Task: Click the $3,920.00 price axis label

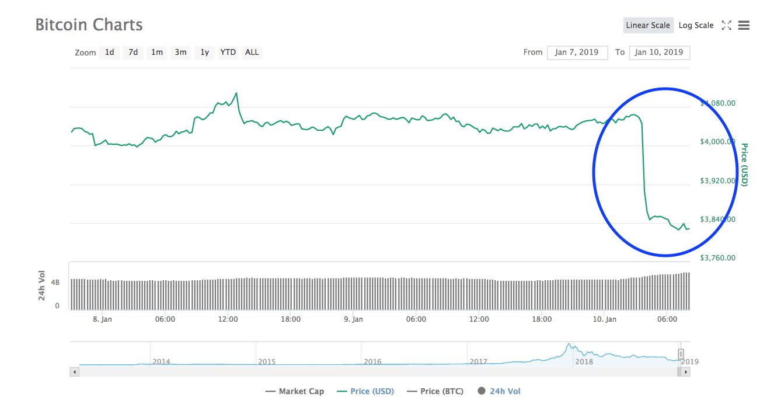Action: pos(717,181)
